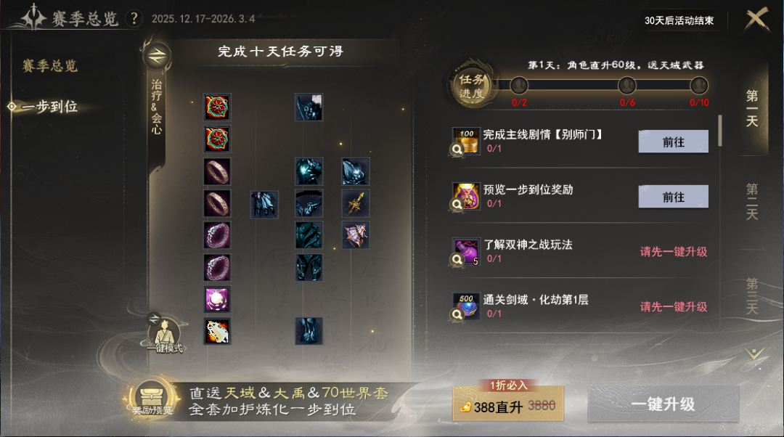The height and width of the screenshot is (437, 784).
Task: Select the fan-shaped weapon item icon
Action: (x=356, y=235)
